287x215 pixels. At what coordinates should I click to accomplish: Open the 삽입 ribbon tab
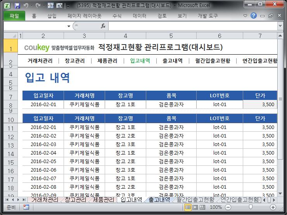point(52,16)
